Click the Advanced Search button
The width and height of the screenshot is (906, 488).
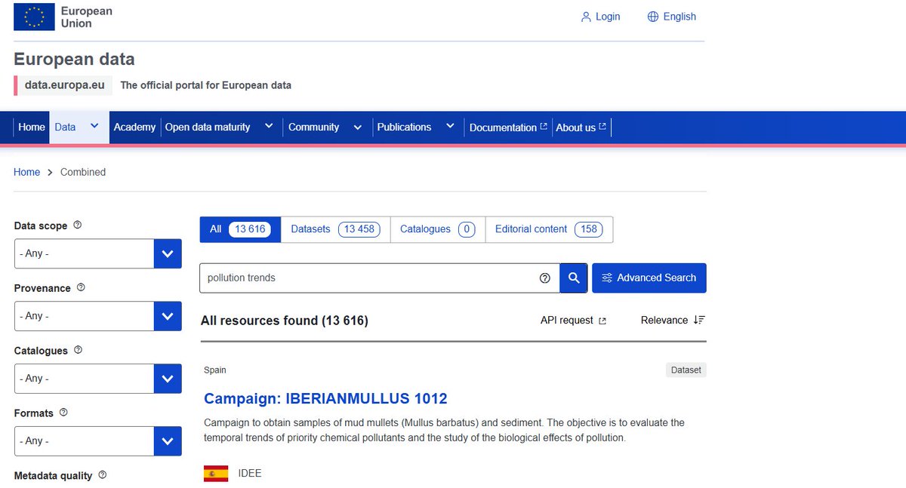(x=649, y=278)
